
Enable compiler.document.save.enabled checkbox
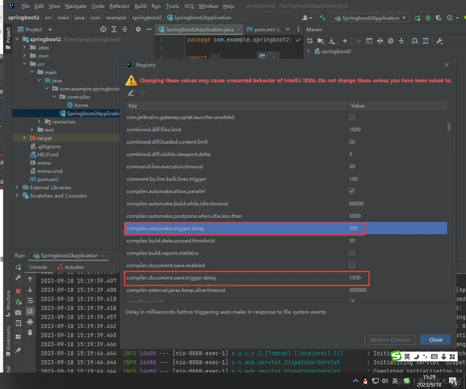[352, 265]
